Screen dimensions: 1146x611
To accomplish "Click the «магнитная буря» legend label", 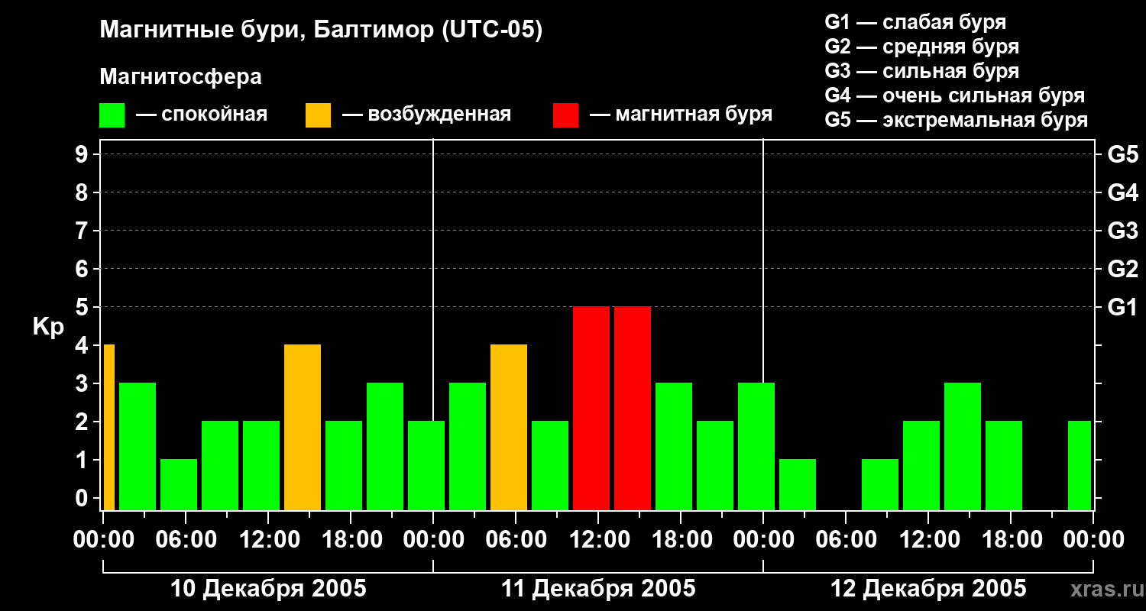I will pyautogui.click(x=694, y=115).
